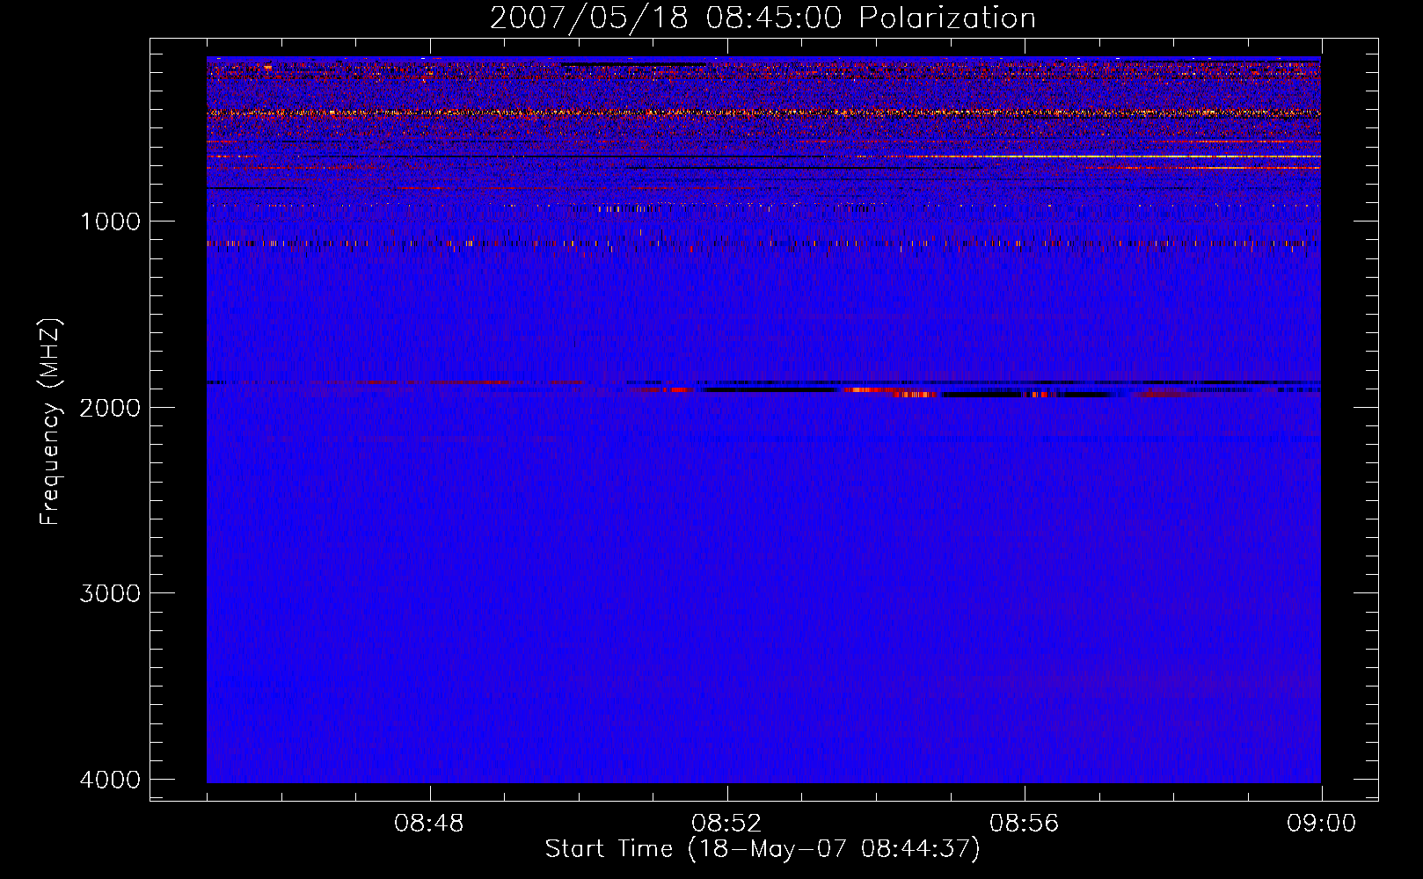Click the 1000 frequency tick label
The width and height of the screenshot is (1423, 879).
tap(111, 222)
